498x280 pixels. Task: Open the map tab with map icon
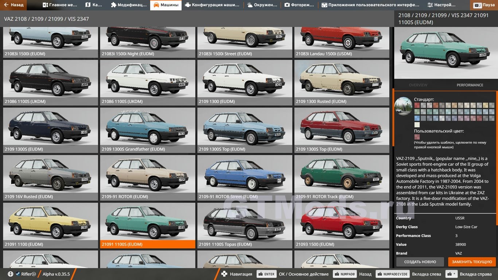pos(94,5)
